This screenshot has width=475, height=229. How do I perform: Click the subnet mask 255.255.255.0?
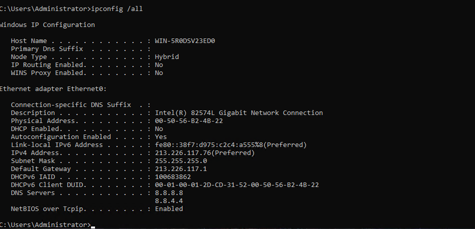pos(181,161)
